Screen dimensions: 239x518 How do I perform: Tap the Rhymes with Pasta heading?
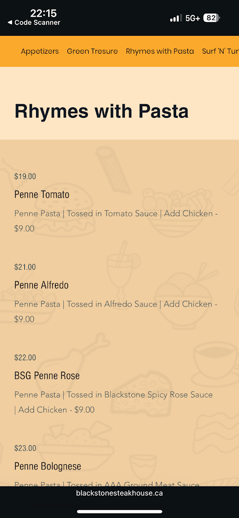point(101,111)
